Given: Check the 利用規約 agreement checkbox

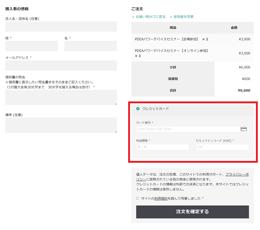Looking at the screenshot, I should click(137, 198).
